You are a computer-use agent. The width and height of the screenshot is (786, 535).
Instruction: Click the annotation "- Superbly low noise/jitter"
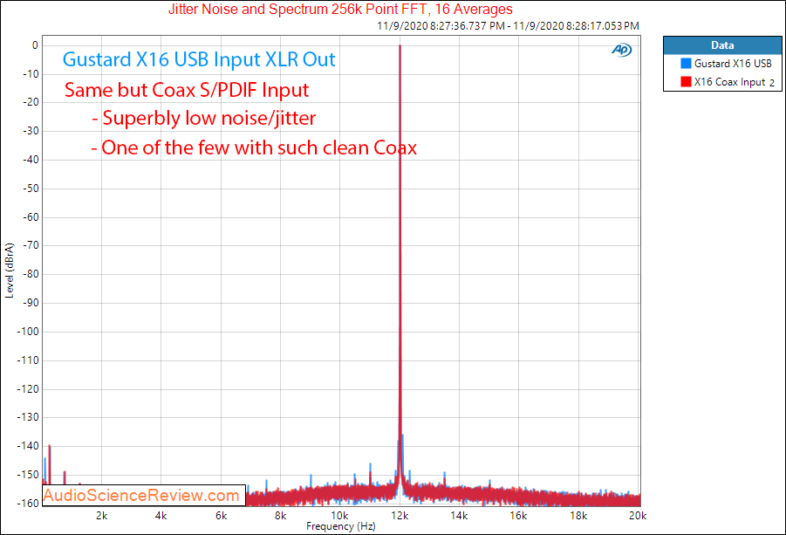(203, 119)
